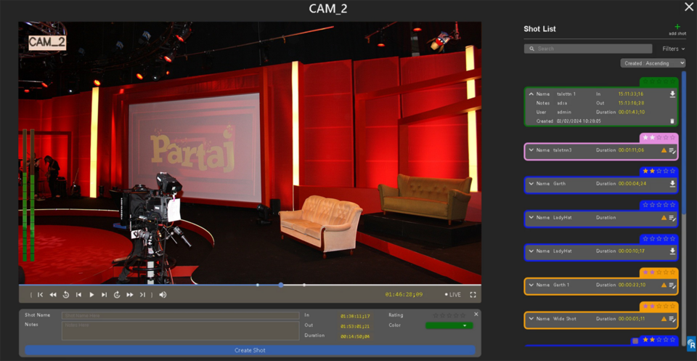
Task: Open the Filters menu
Action: coord(673,49)
